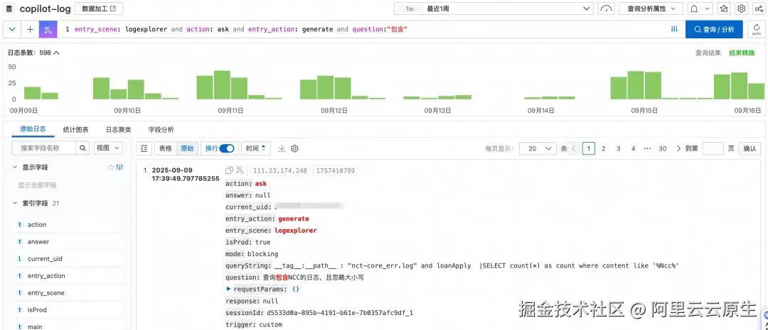Switch to the 原始日志 tab
The width and height of the screenshot is (768, 330).
[x=33, y=129]
